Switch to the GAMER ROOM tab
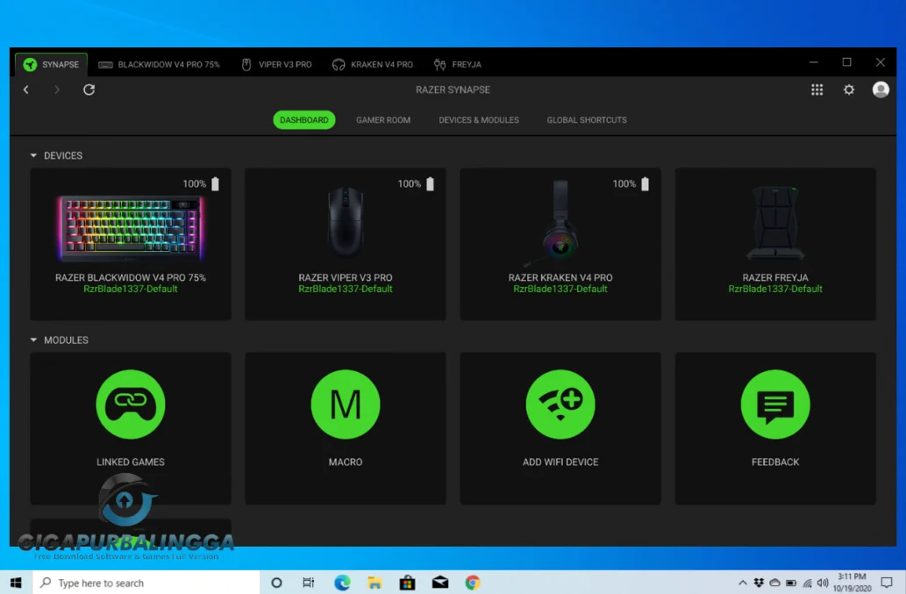 click(x=383, y=120)
